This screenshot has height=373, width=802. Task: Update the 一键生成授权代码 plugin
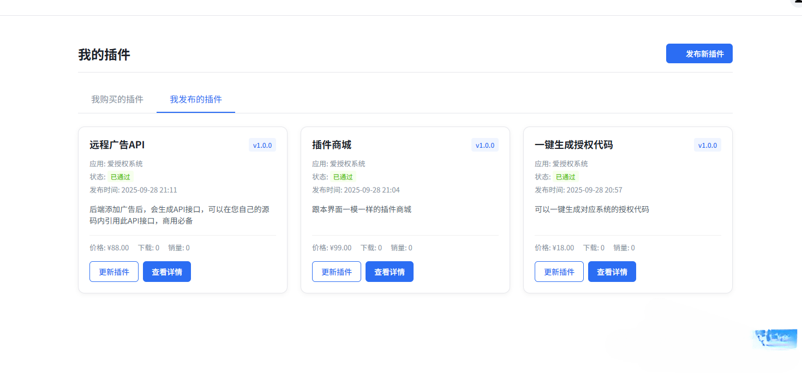(559, 272)
